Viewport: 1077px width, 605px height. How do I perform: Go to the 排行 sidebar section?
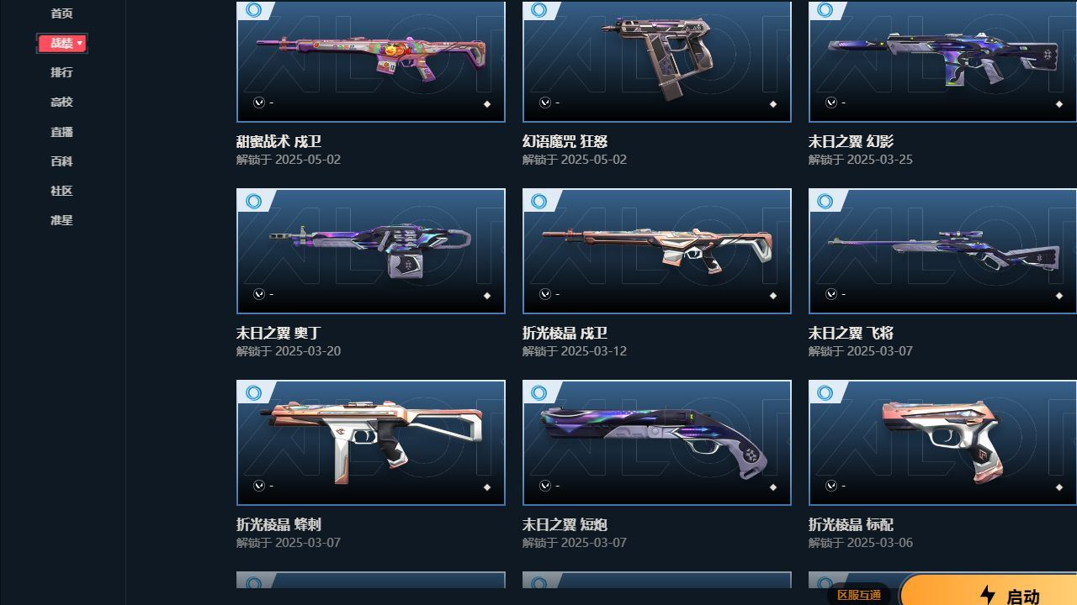[x=61, y=72]
